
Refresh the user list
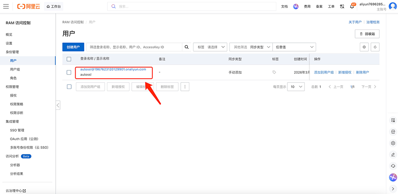(x=375, y=47)
